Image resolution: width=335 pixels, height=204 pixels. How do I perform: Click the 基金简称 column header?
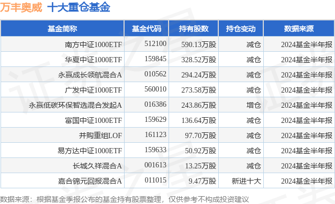point(62,28)
